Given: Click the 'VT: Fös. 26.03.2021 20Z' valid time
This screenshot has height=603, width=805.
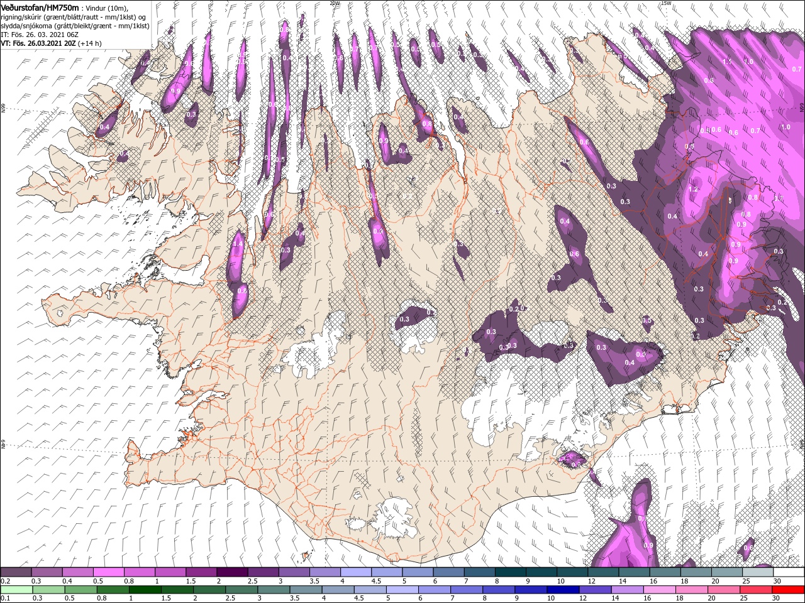Looking at the screenshot, I should [x=38, y=43].
